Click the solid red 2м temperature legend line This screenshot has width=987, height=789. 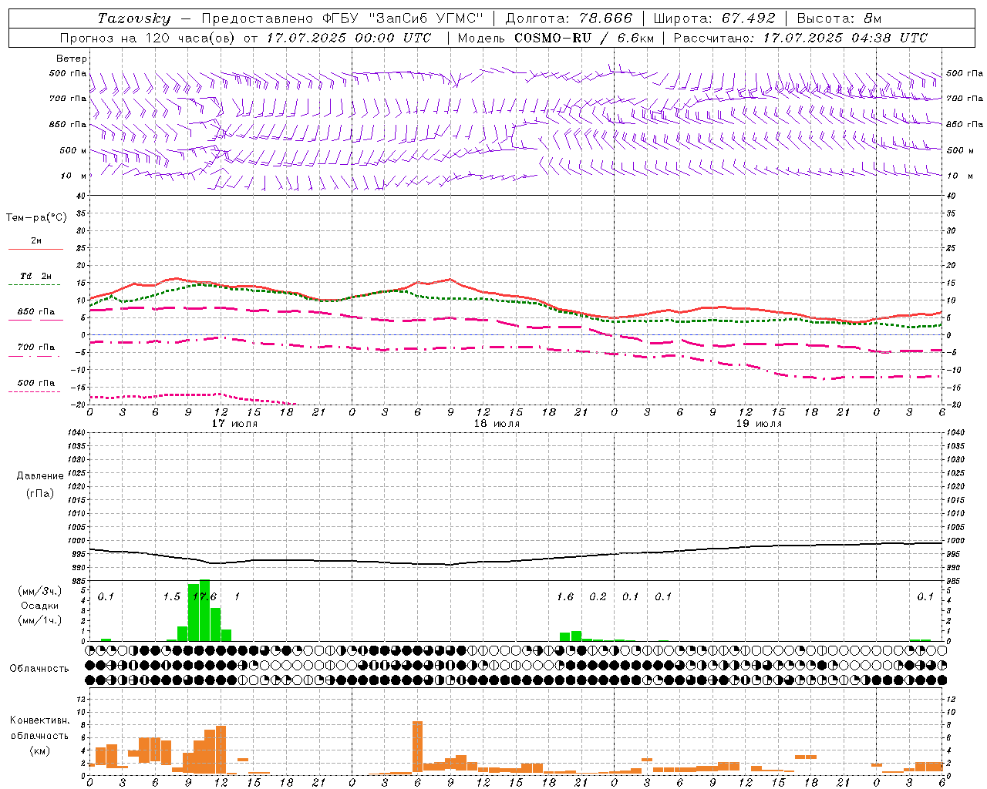point(35,249)
